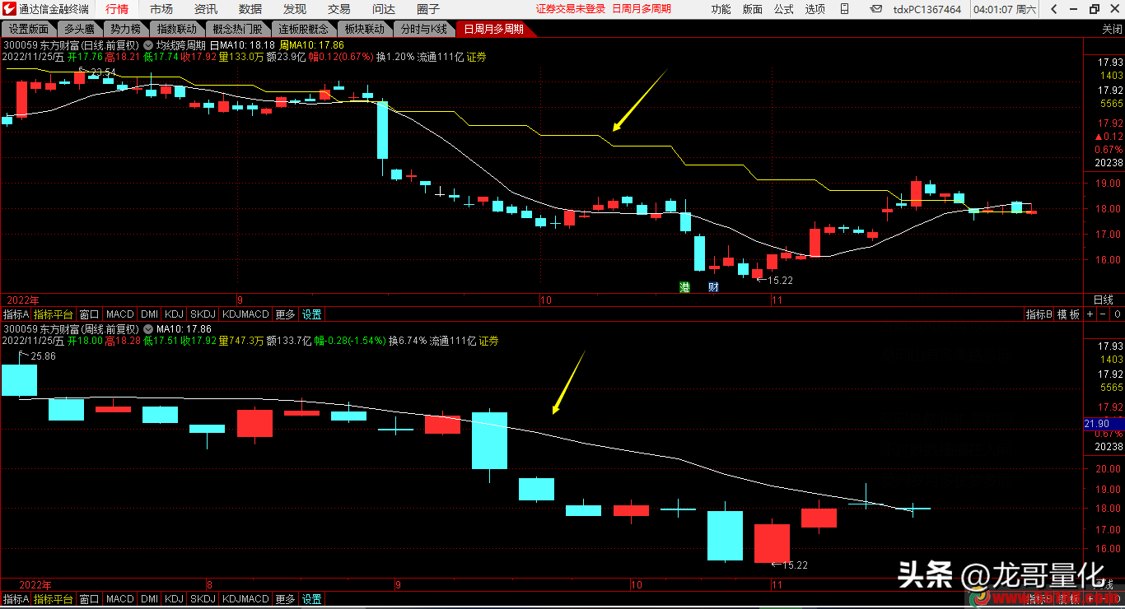This screenshot has width=1125, height=609.
Task: Click the 设置 button in upper indicator bar
Action: pos(311,314)
